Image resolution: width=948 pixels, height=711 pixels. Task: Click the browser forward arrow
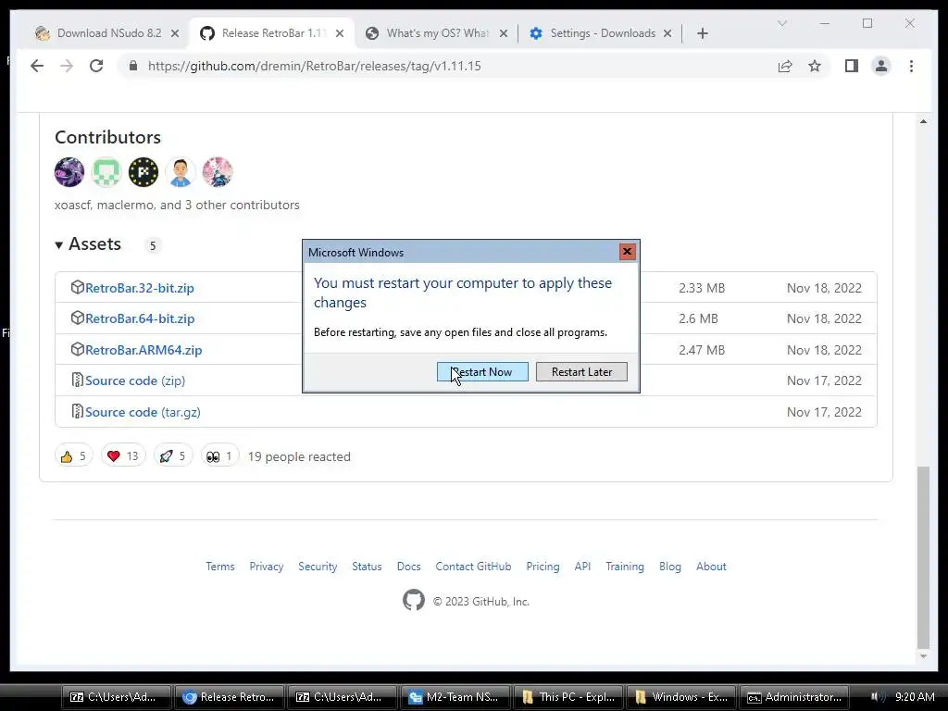pos(67,66)
